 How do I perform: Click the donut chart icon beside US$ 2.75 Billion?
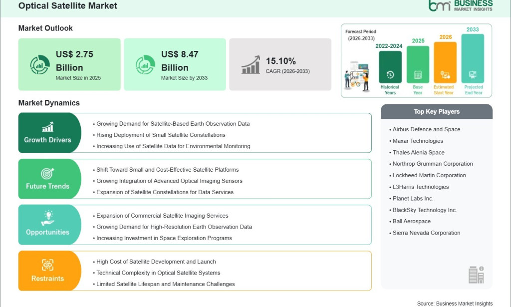click(x=40, y=64)
